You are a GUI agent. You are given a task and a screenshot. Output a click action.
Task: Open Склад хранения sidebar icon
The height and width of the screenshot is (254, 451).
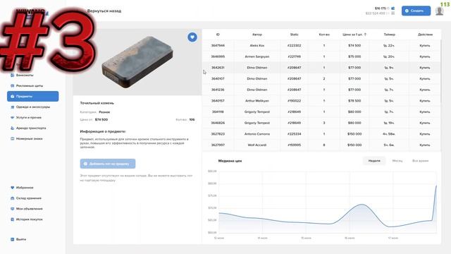pos(13,198)
